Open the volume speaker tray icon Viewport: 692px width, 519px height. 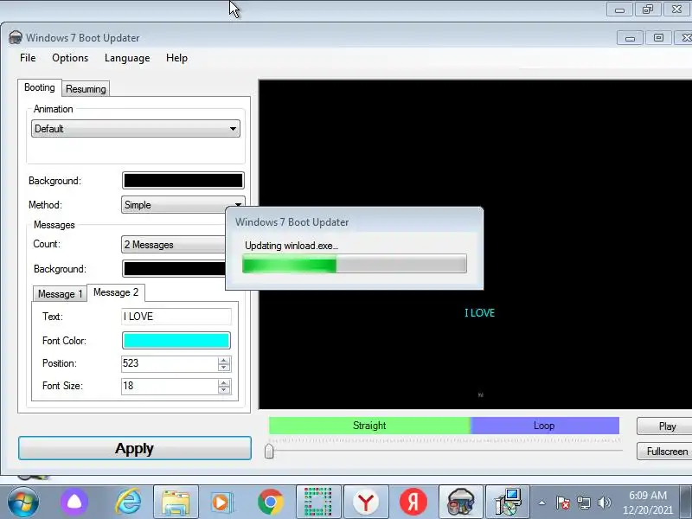click(x=604, y=503)
